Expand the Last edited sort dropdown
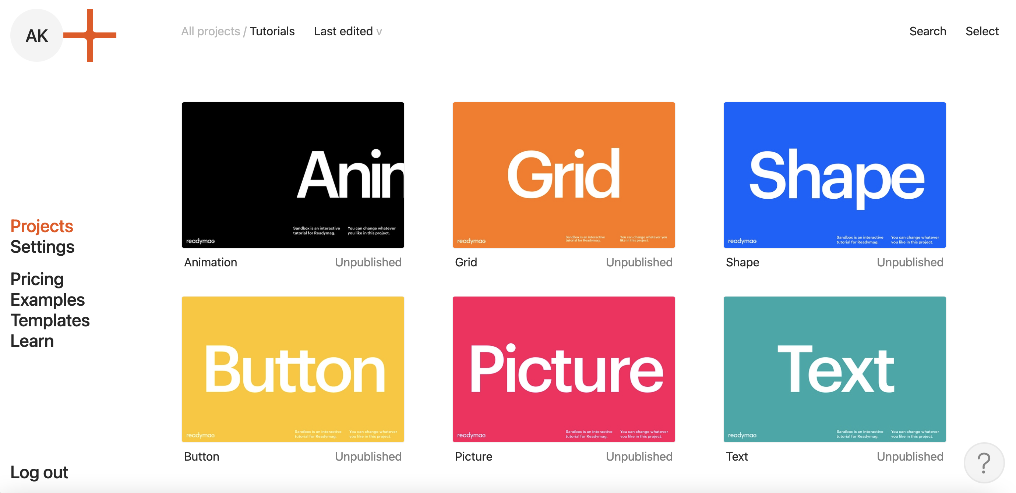The width and height of the screenshot is (1016, 493). pos(348,31)
